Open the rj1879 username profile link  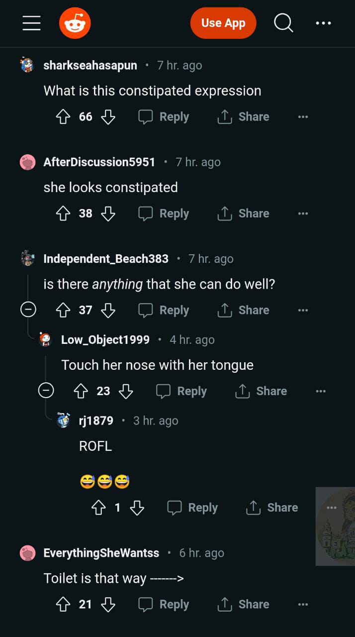[96, 421]
